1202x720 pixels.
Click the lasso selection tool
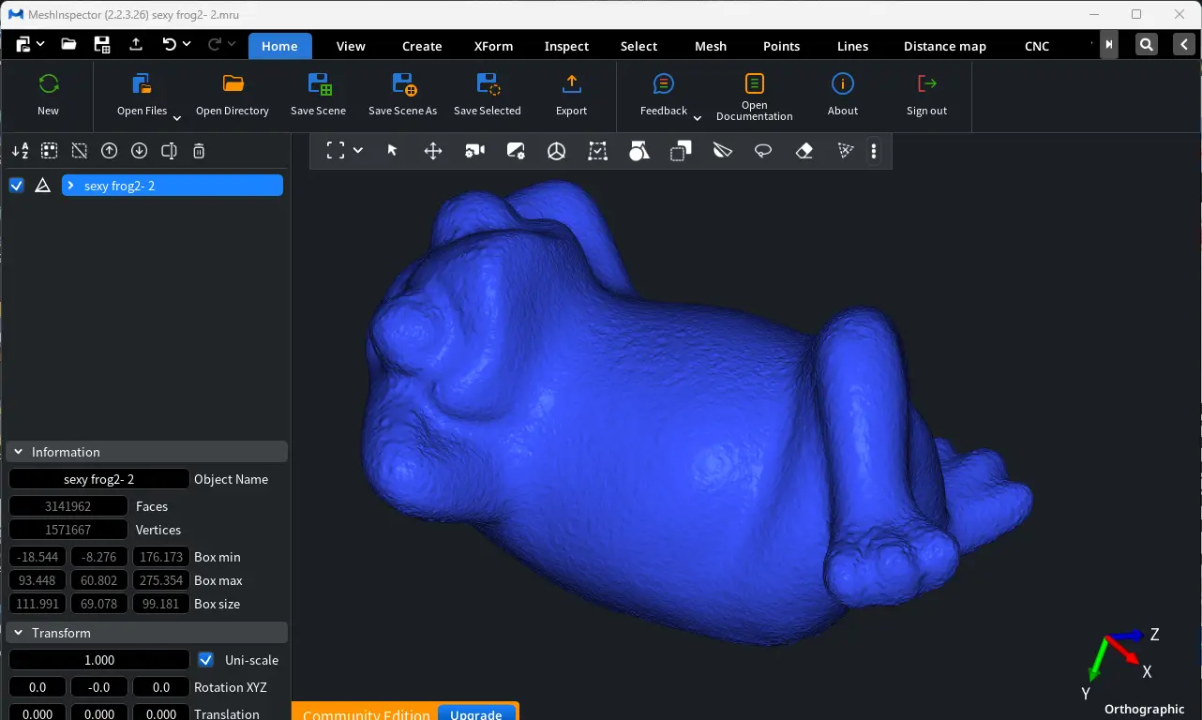click(763, 151)
